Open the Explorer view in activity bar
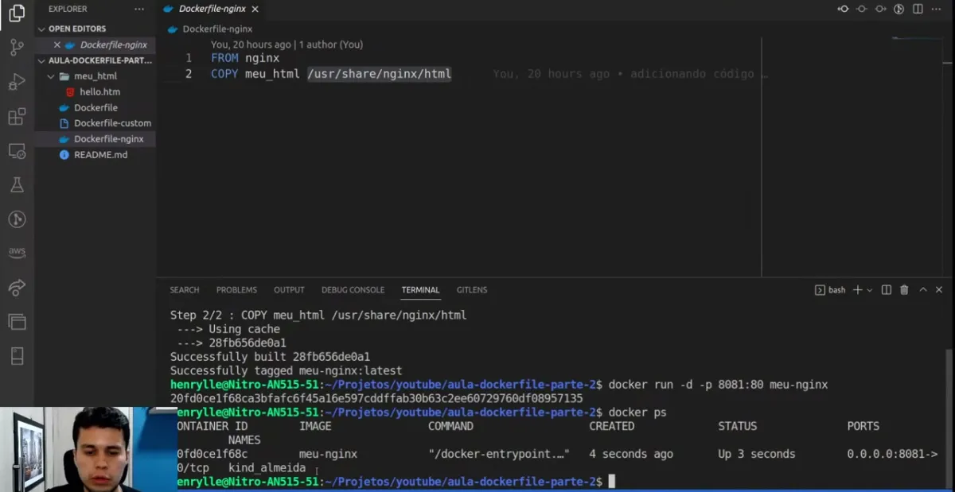Screen dimensions: 955x492 [17, 14]
